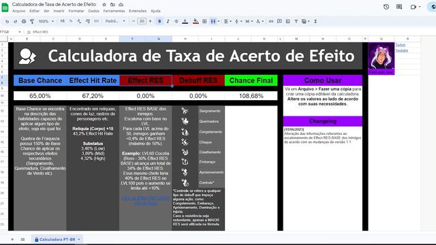Toggle italic formatting
This screenshot has height=245, width=436.
pos(168,21)
